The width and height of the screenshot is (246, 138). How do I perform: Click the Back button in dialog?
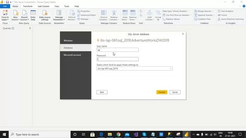(x=102, y=92)
